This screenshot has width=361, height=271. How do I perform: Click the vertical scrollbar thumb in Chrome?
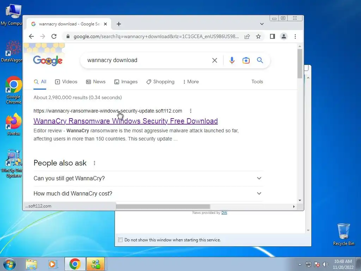coord(300,64)
